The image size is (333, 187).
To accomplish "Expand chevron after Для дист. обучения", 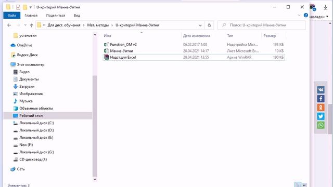I will click(84, 25).
